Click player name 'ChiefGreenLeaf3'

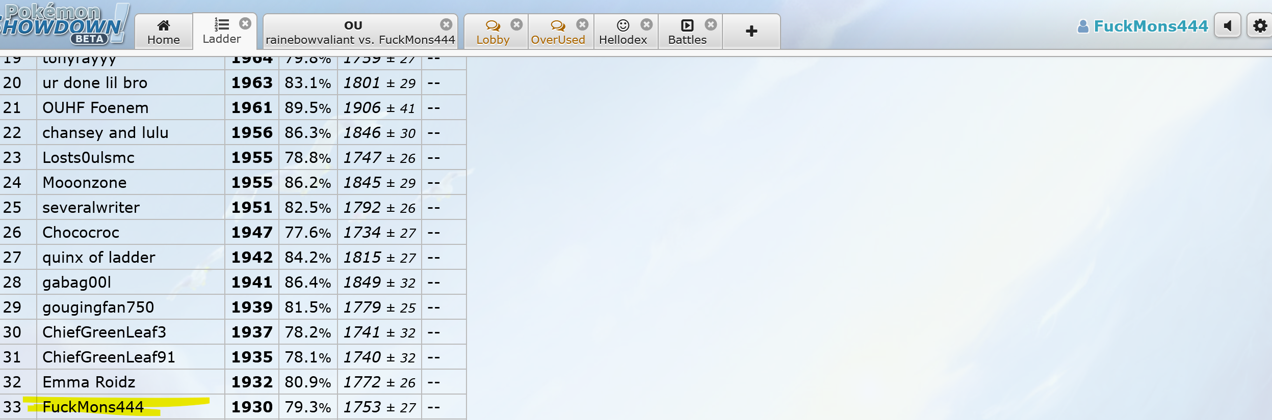pyautogui.click(x=104, y=332)
